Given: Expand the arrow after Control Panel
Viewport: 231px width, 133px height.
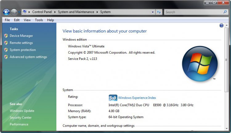Looking at the screenshot, I should [55, 12].
